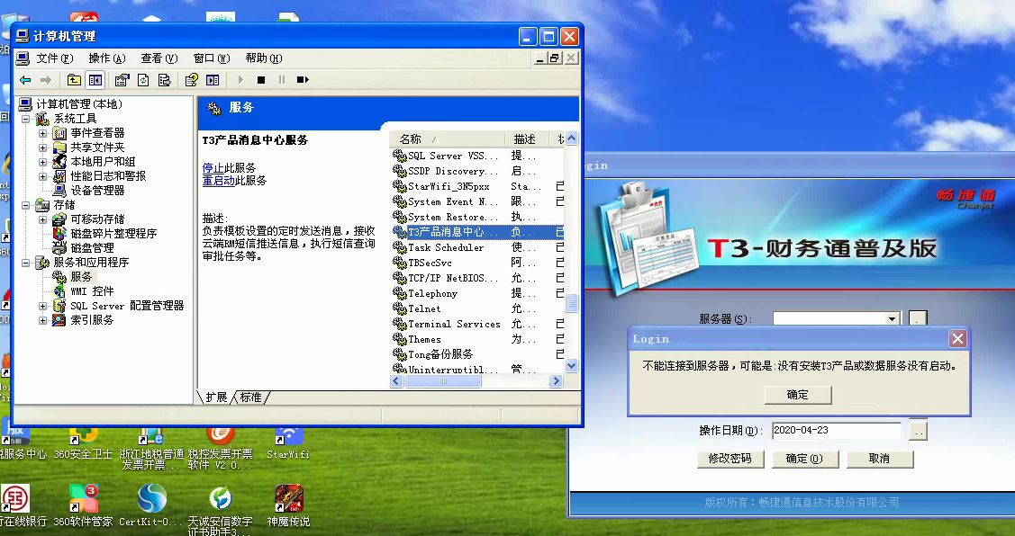Image resolution: width=1015 pixels, height=536 pixels.
Task: Click the 修改密码 button
Action: 730,459
